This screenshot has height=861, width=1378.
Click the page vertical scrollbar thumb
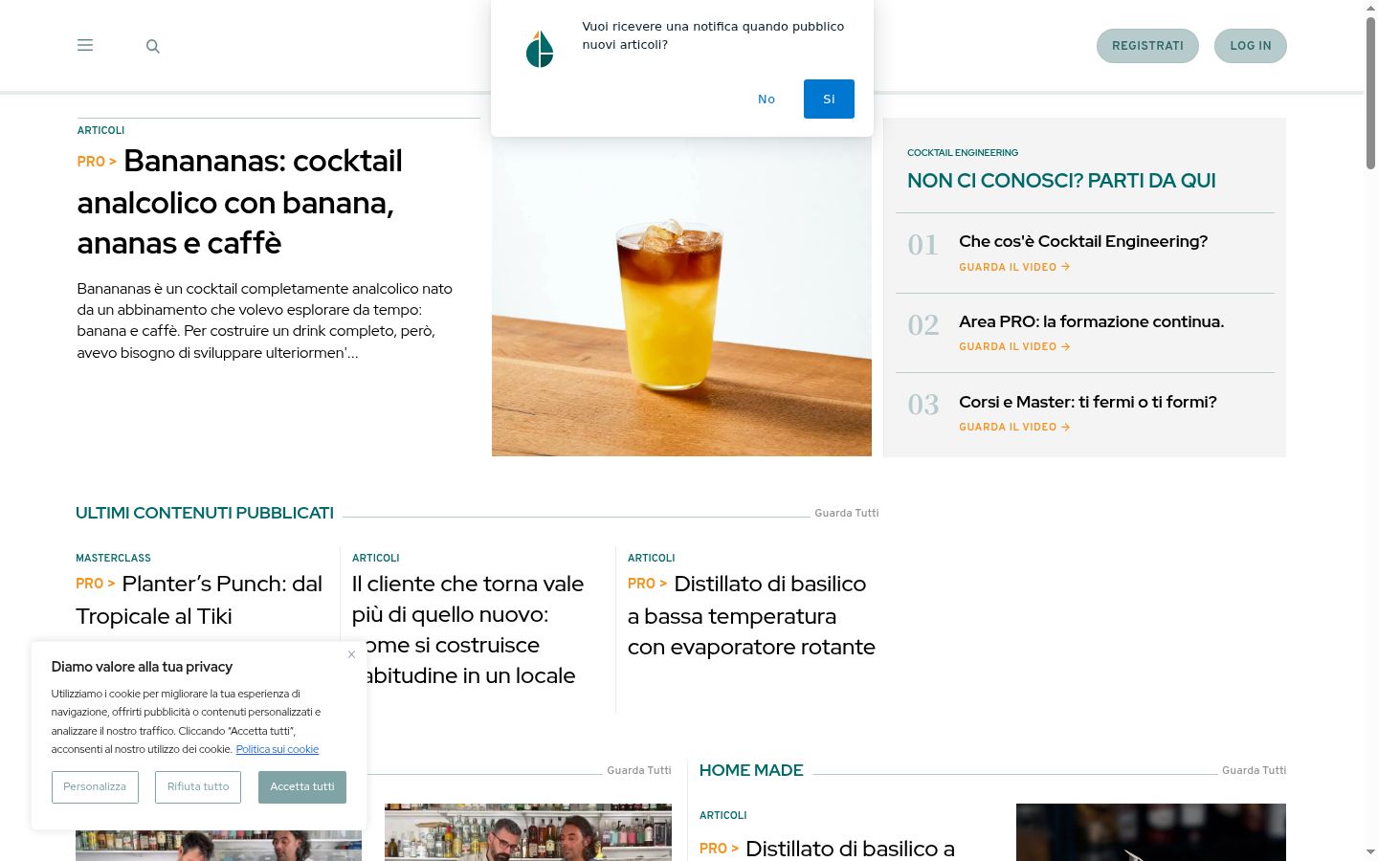[1370, 93]
